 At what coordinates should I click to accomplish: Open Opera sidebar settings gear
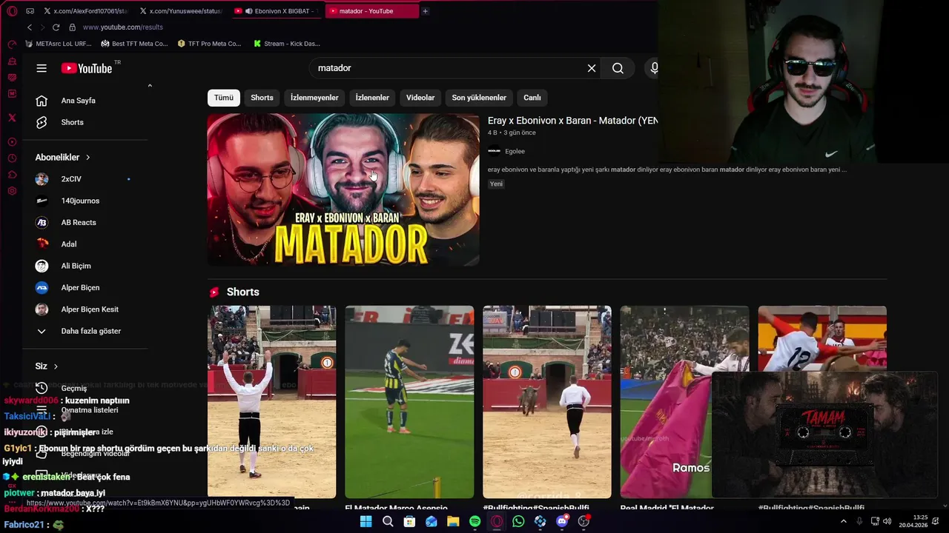(12, 191)
